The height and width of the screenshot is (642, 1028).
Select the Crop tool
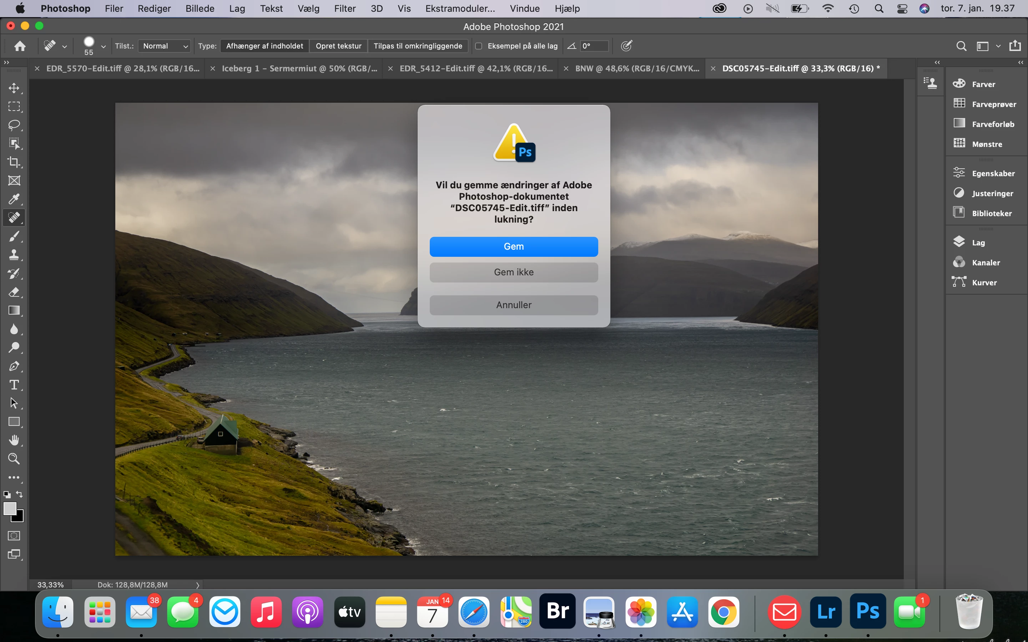click(14, 162)
